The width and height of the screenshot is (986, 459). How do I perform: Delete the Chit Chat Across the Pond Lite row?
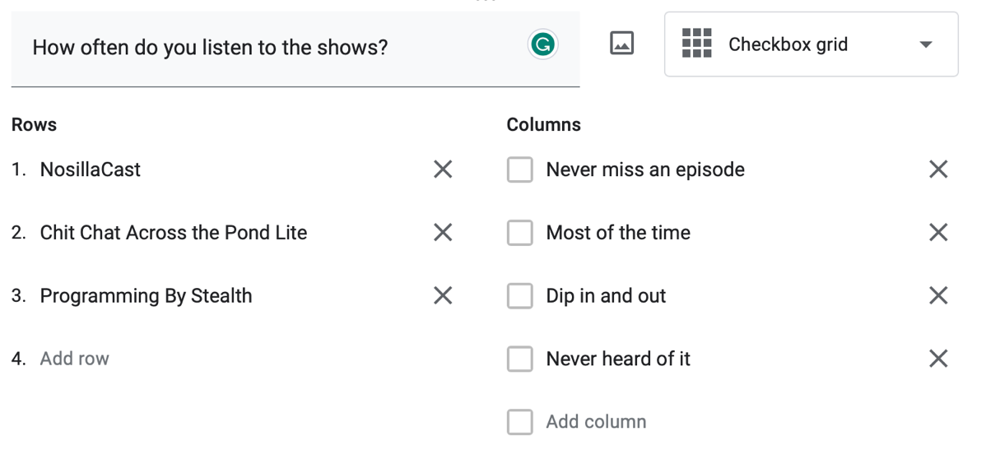pyautogui.click(x=443, y=233)
